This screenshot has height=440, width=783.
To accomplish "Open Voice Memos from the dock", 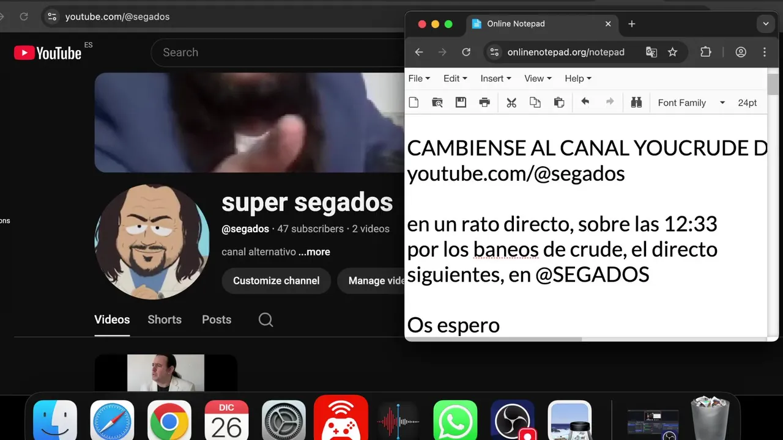I will tap(398, 422).
